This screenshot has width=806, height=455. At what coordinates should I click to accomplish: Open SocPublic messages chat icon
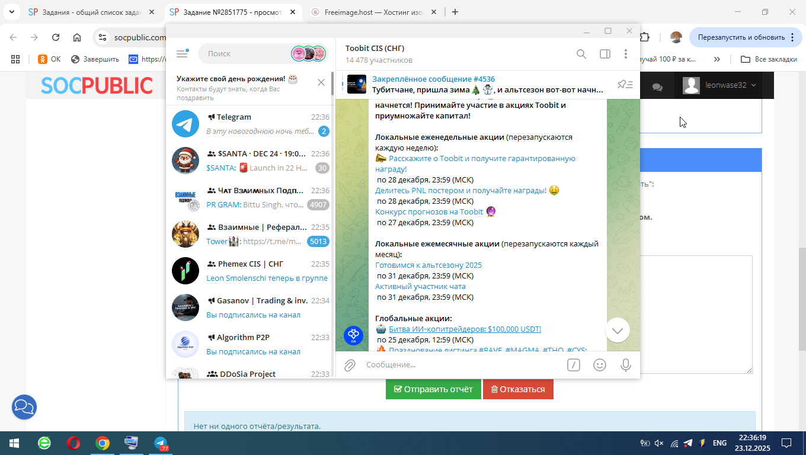tap(657, 86)
